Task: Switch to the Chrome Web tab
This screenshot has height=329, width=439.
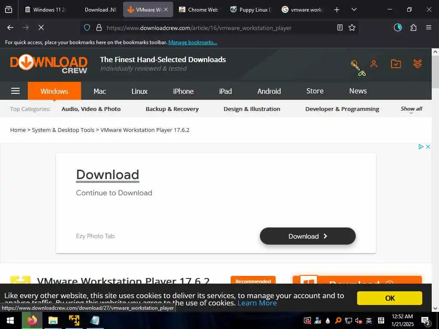Action: (199, 9)
